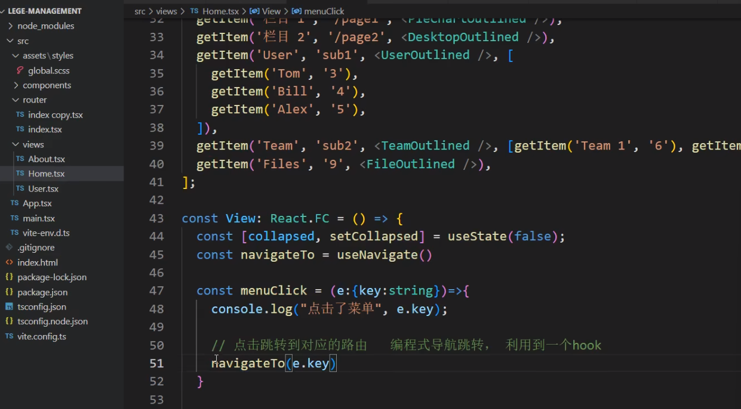Click the TS icon beside vite.config.ts
Image resolution: width=741 pixels, height=409 pixels.
9,336
